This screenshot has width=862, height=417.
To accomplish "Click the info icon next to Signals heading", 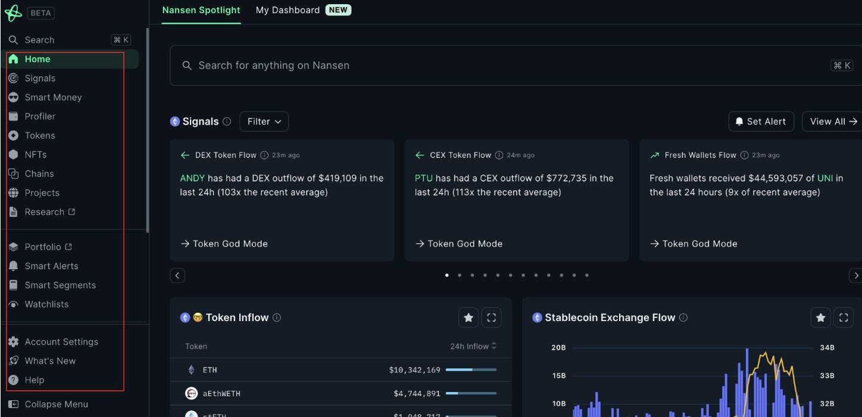I will pyautogui.click(x=227, y=122).
